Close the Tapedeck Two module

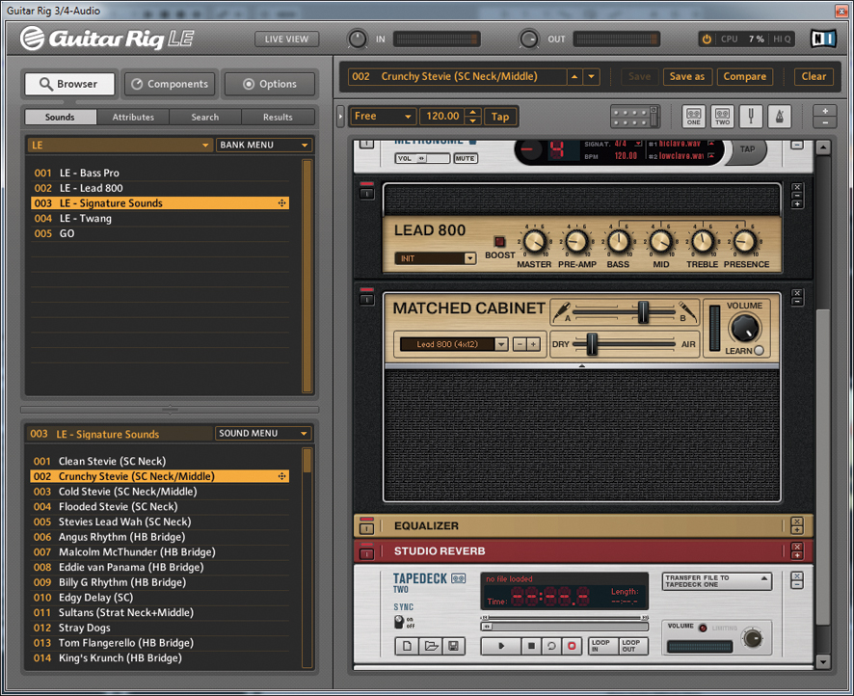797,576
